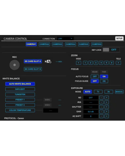Set exposure mode to Tv

click(98, 92)
